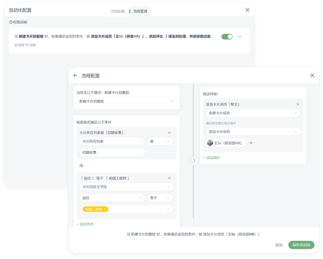Expand the 新建卡片到看板 trigger dropdown
Image resolution: width=323 pixels, height=259 pixels.
tap(127, 101)
